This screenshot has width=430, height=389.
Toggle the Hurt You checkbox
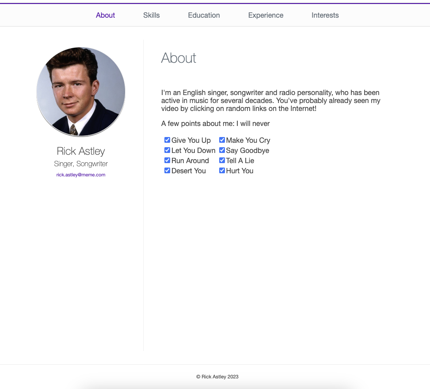222,170
